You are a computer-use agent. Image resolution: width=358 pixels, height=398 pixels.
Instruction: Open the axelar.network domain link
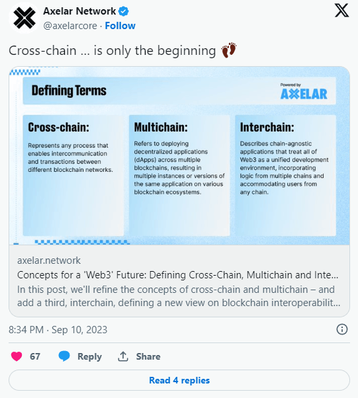49,260
